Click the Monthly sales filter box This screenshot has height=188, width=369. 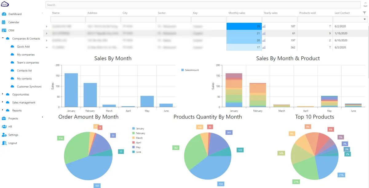point(244,19)
